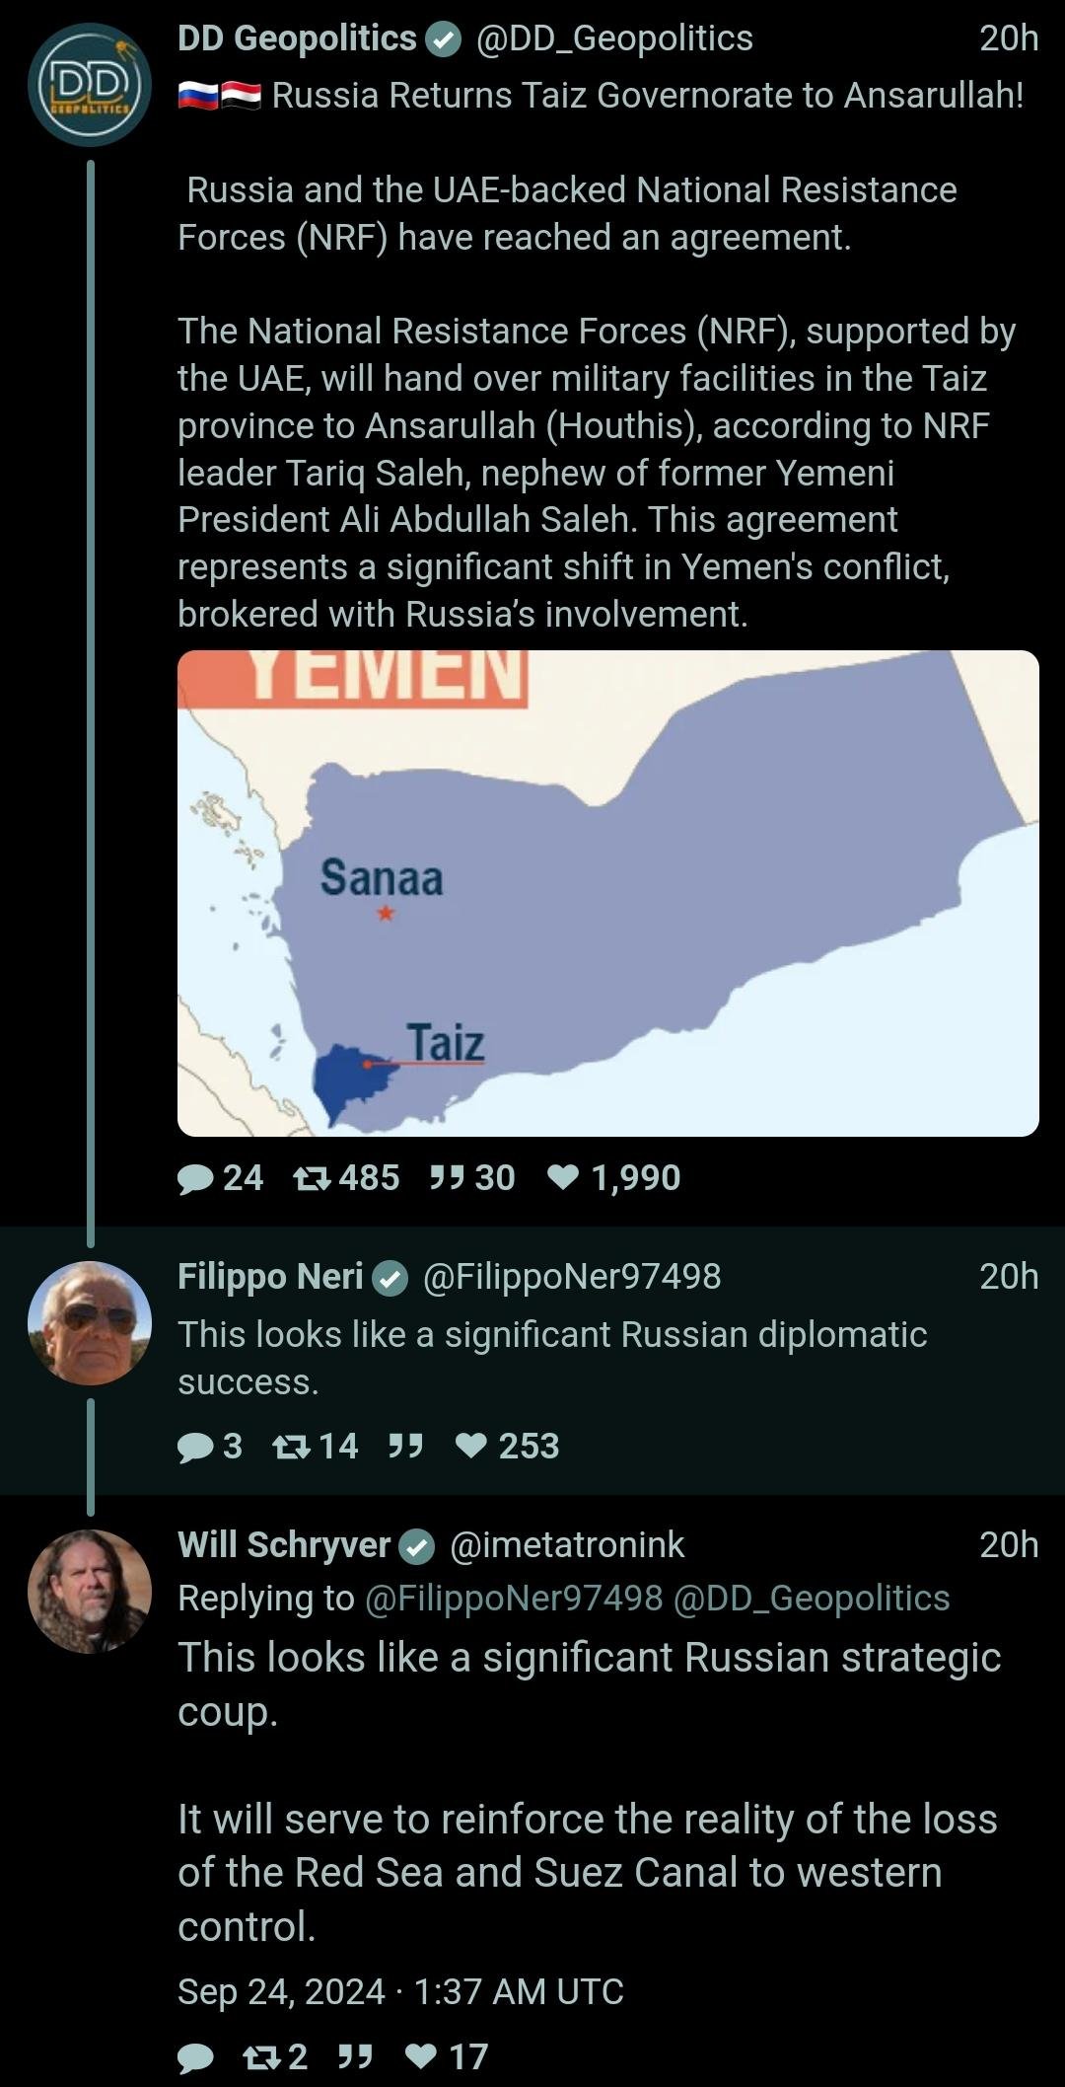
Task: Retweet the DD Geopolitics post
Action: [313, 1177]
